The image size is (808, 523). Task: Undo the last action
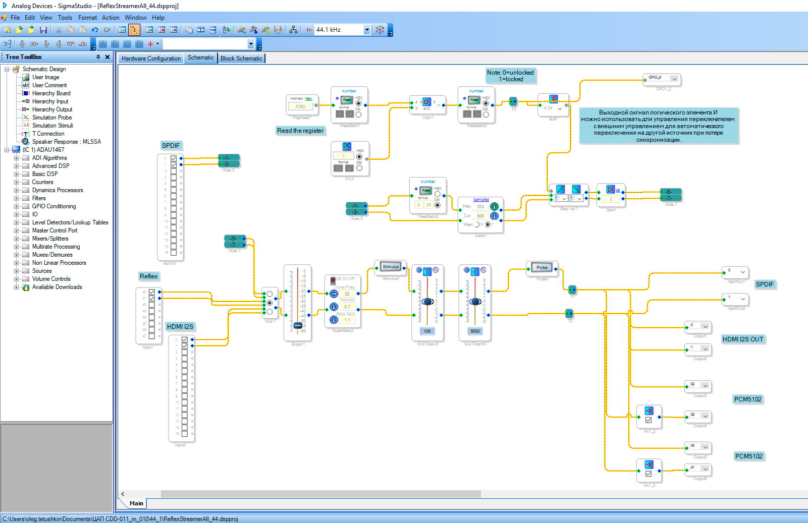coord(95,30)
